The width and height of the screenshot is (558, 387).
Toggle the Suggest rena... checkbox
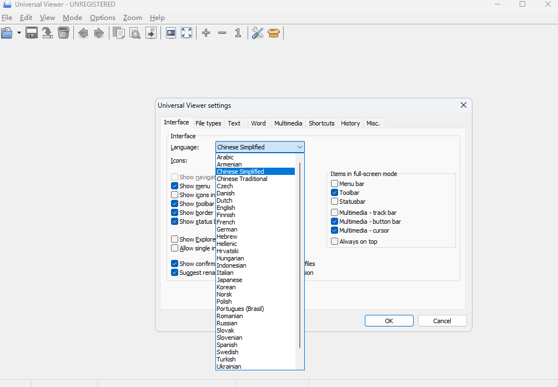pos(174,273)
